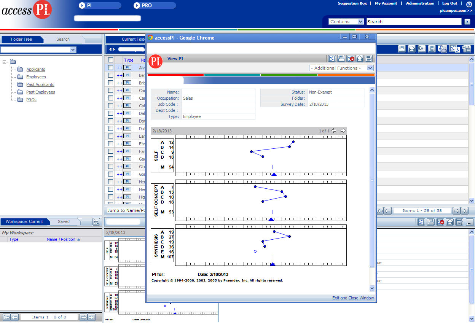Click the email envelope icon in main folder toolbar
This screenshot has width=475, height=323.
[x=411, y=49]
